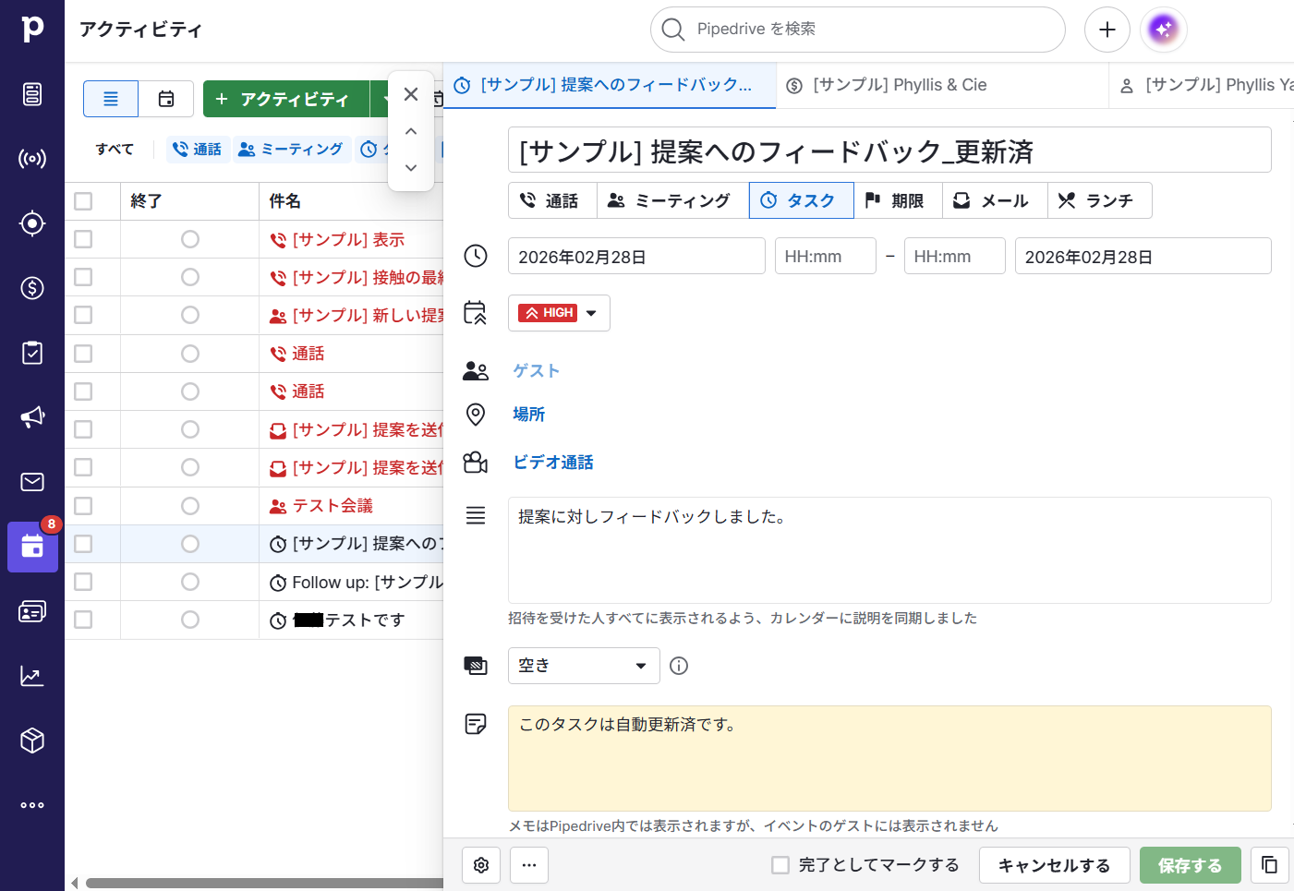1294x891 pixels.
Task: Click the AI assistant sparkle icon
Action: coord(1163,30)
